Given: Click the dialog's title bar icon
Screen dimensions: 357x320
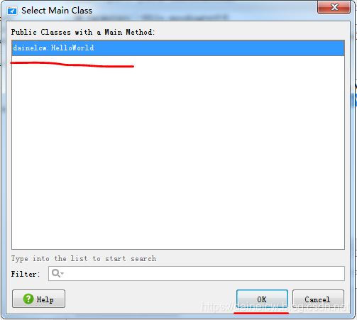Looking at the screenshot, I should pos(12,11).
